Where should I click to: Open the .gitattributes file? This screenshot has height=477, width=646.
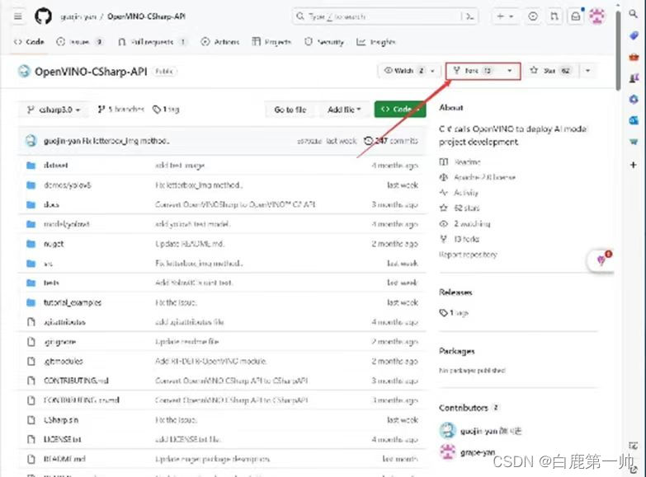(64, 322)
